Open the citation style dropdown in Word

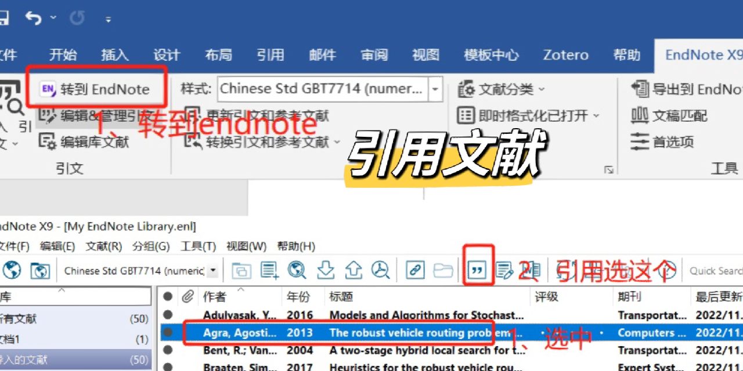[x=435, y=89]
